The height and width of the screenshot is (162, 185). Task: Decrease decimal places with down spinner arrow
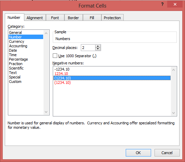(x=98, y=49)
